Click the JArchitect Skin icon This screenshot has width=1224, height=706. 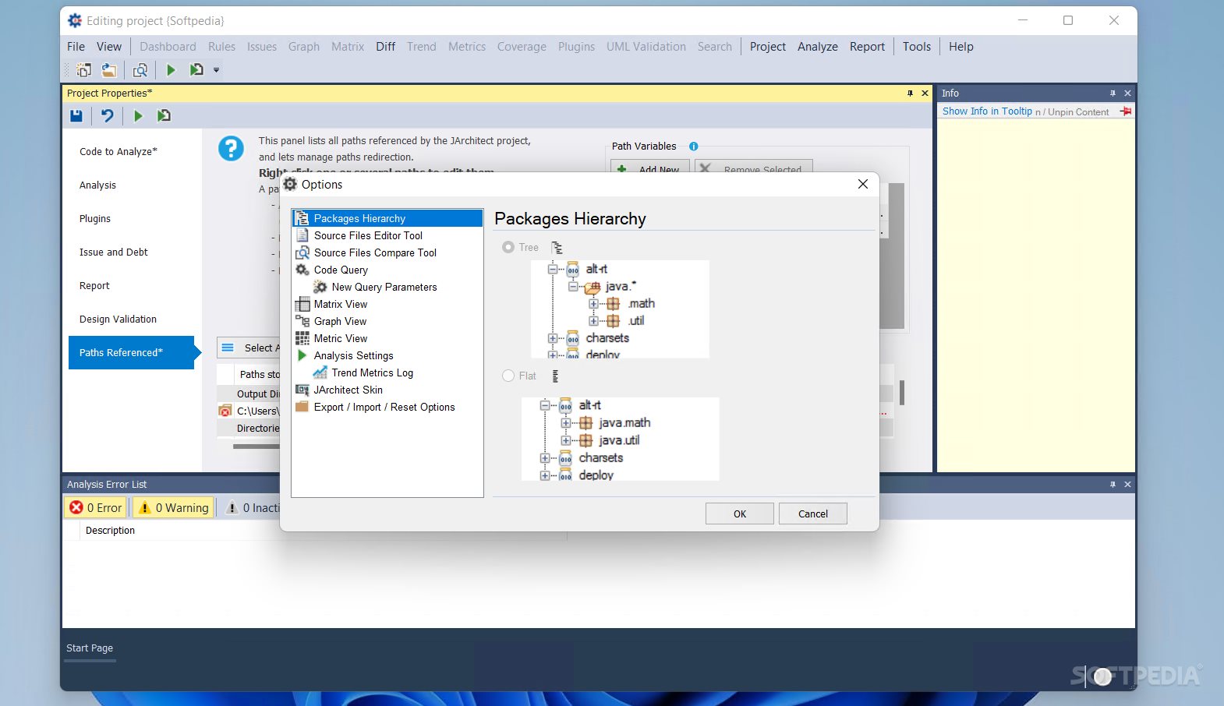click(302, 390)
